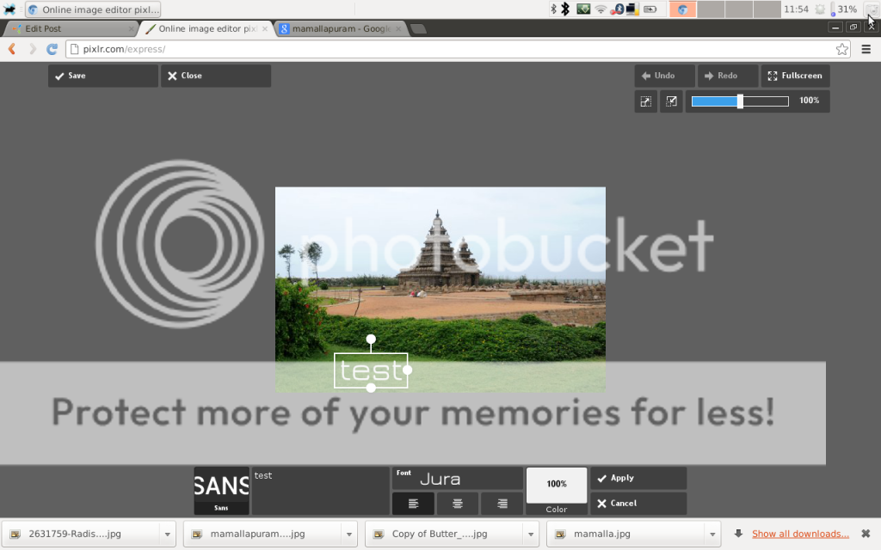This screenshot has width=881, height=550.
Task: Switch to the Edit Post tab
Action: pyautogui.click(x=69, y=28)
